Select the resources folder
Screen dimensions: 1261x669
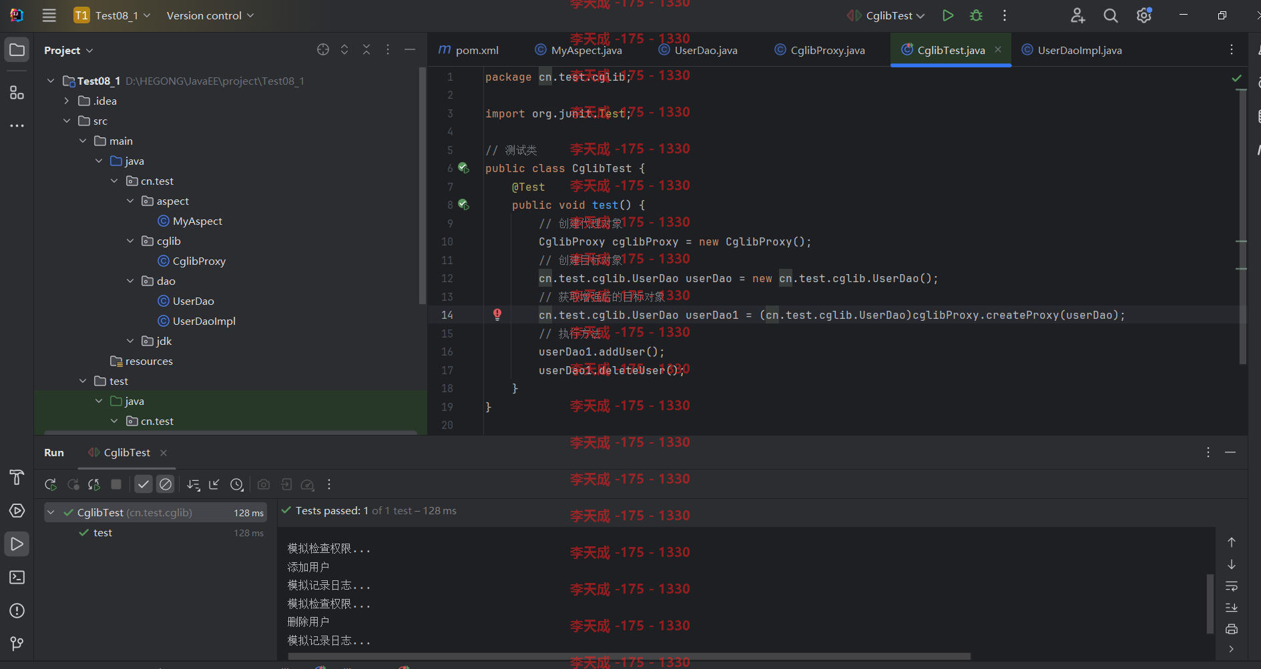point(142,361)
